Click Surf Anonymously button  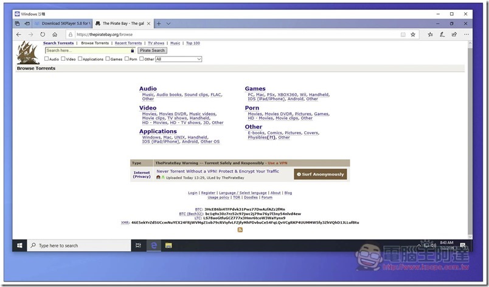pyautogui.click(x=321, y=174)
